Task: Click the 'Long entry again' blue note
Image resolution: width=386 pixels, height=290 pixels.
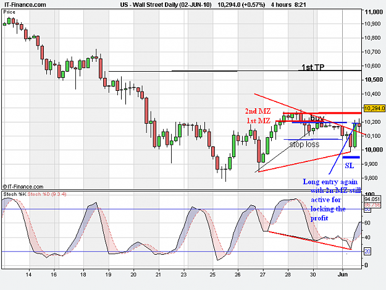Action: pos(330,182)
